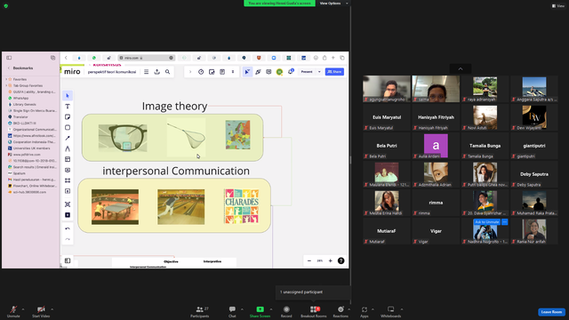Click the green Share Screen button
Image resolution: width=569 pixels, height=320 pixels.
pos(260,311)
